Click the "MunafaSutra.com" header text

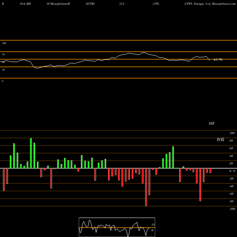click(x=224, y=4)
